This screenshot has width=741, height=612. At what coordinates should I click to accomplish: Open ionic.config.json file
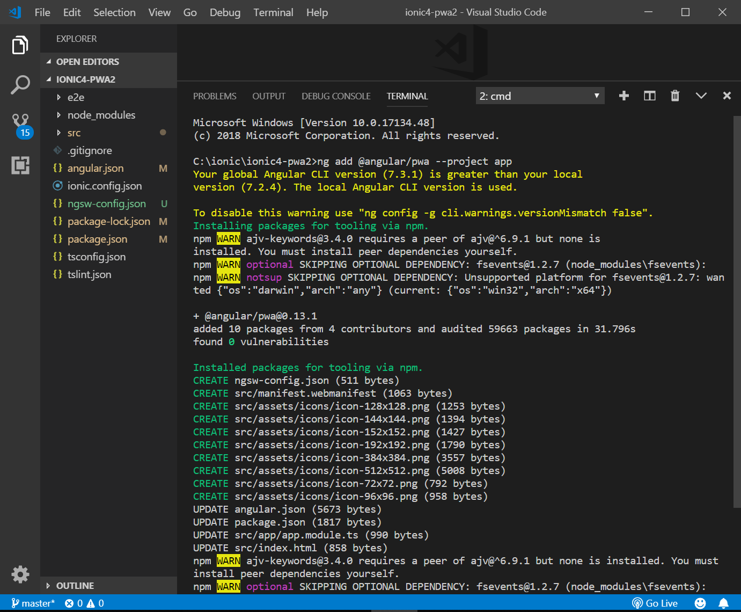click(108, 186)
